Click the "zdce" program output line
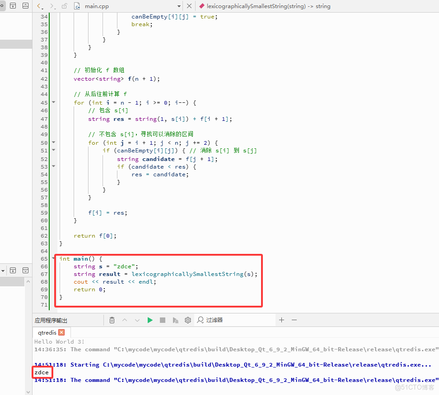The height and width of the screenshot is (395, 439). [42, 372]
